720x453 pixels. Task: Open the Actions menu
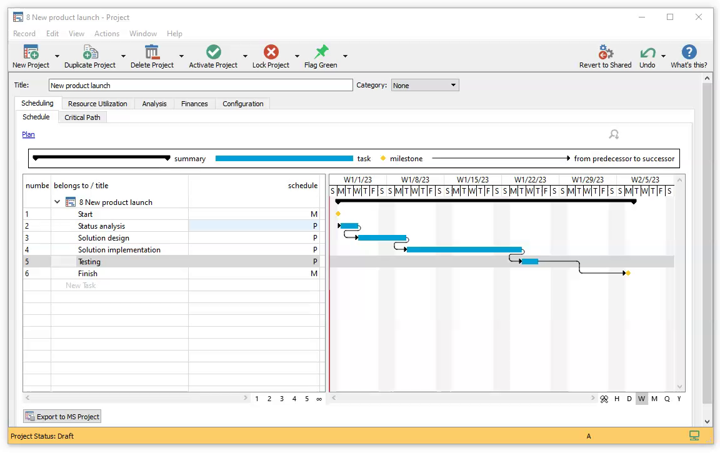(x=107, y=34)
